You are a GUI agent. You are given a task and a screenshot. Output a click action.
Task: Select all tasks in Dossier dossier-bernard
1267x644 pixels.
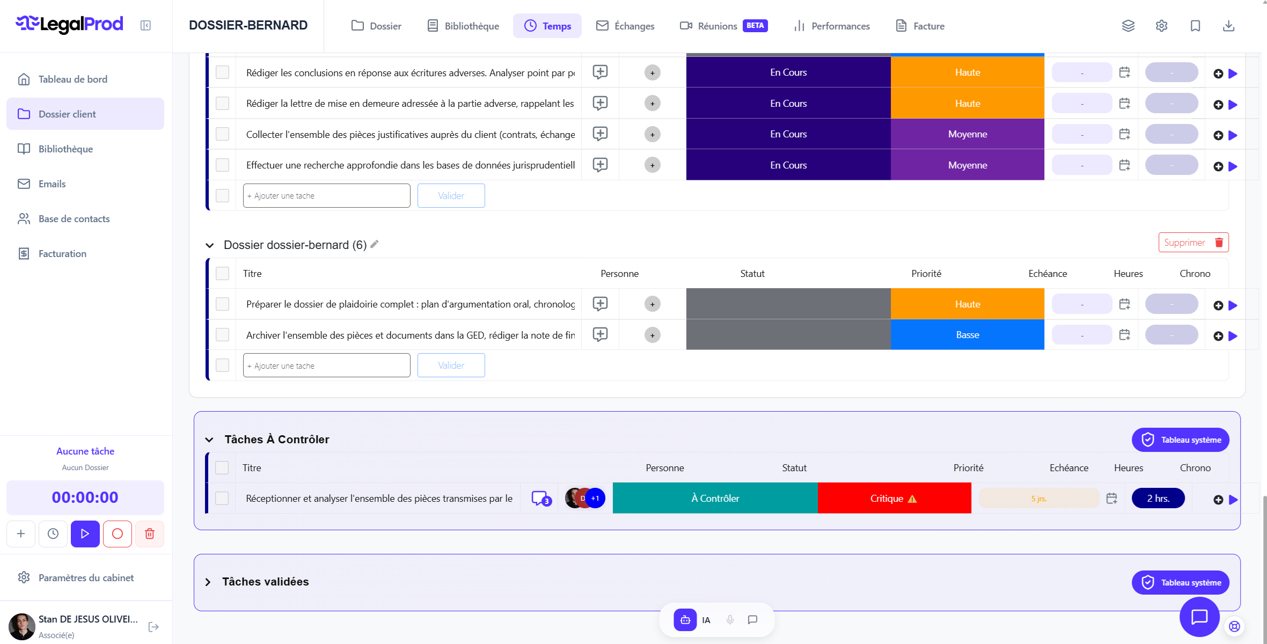[222, 273]
